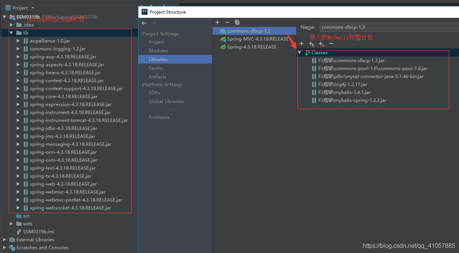Screen dimensions: 459x253
Task: Click the mybatis-3.4.1.jar jar icon
Action: coord(314,92)
